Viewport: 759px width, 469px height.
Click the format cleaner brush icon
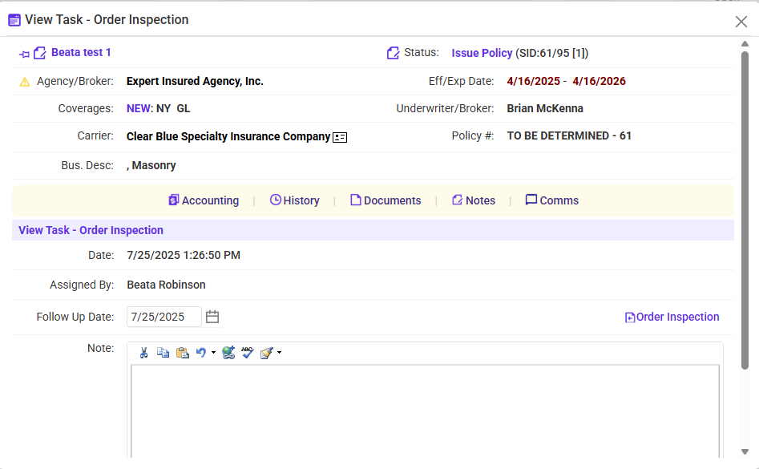(x=267, y=353)
